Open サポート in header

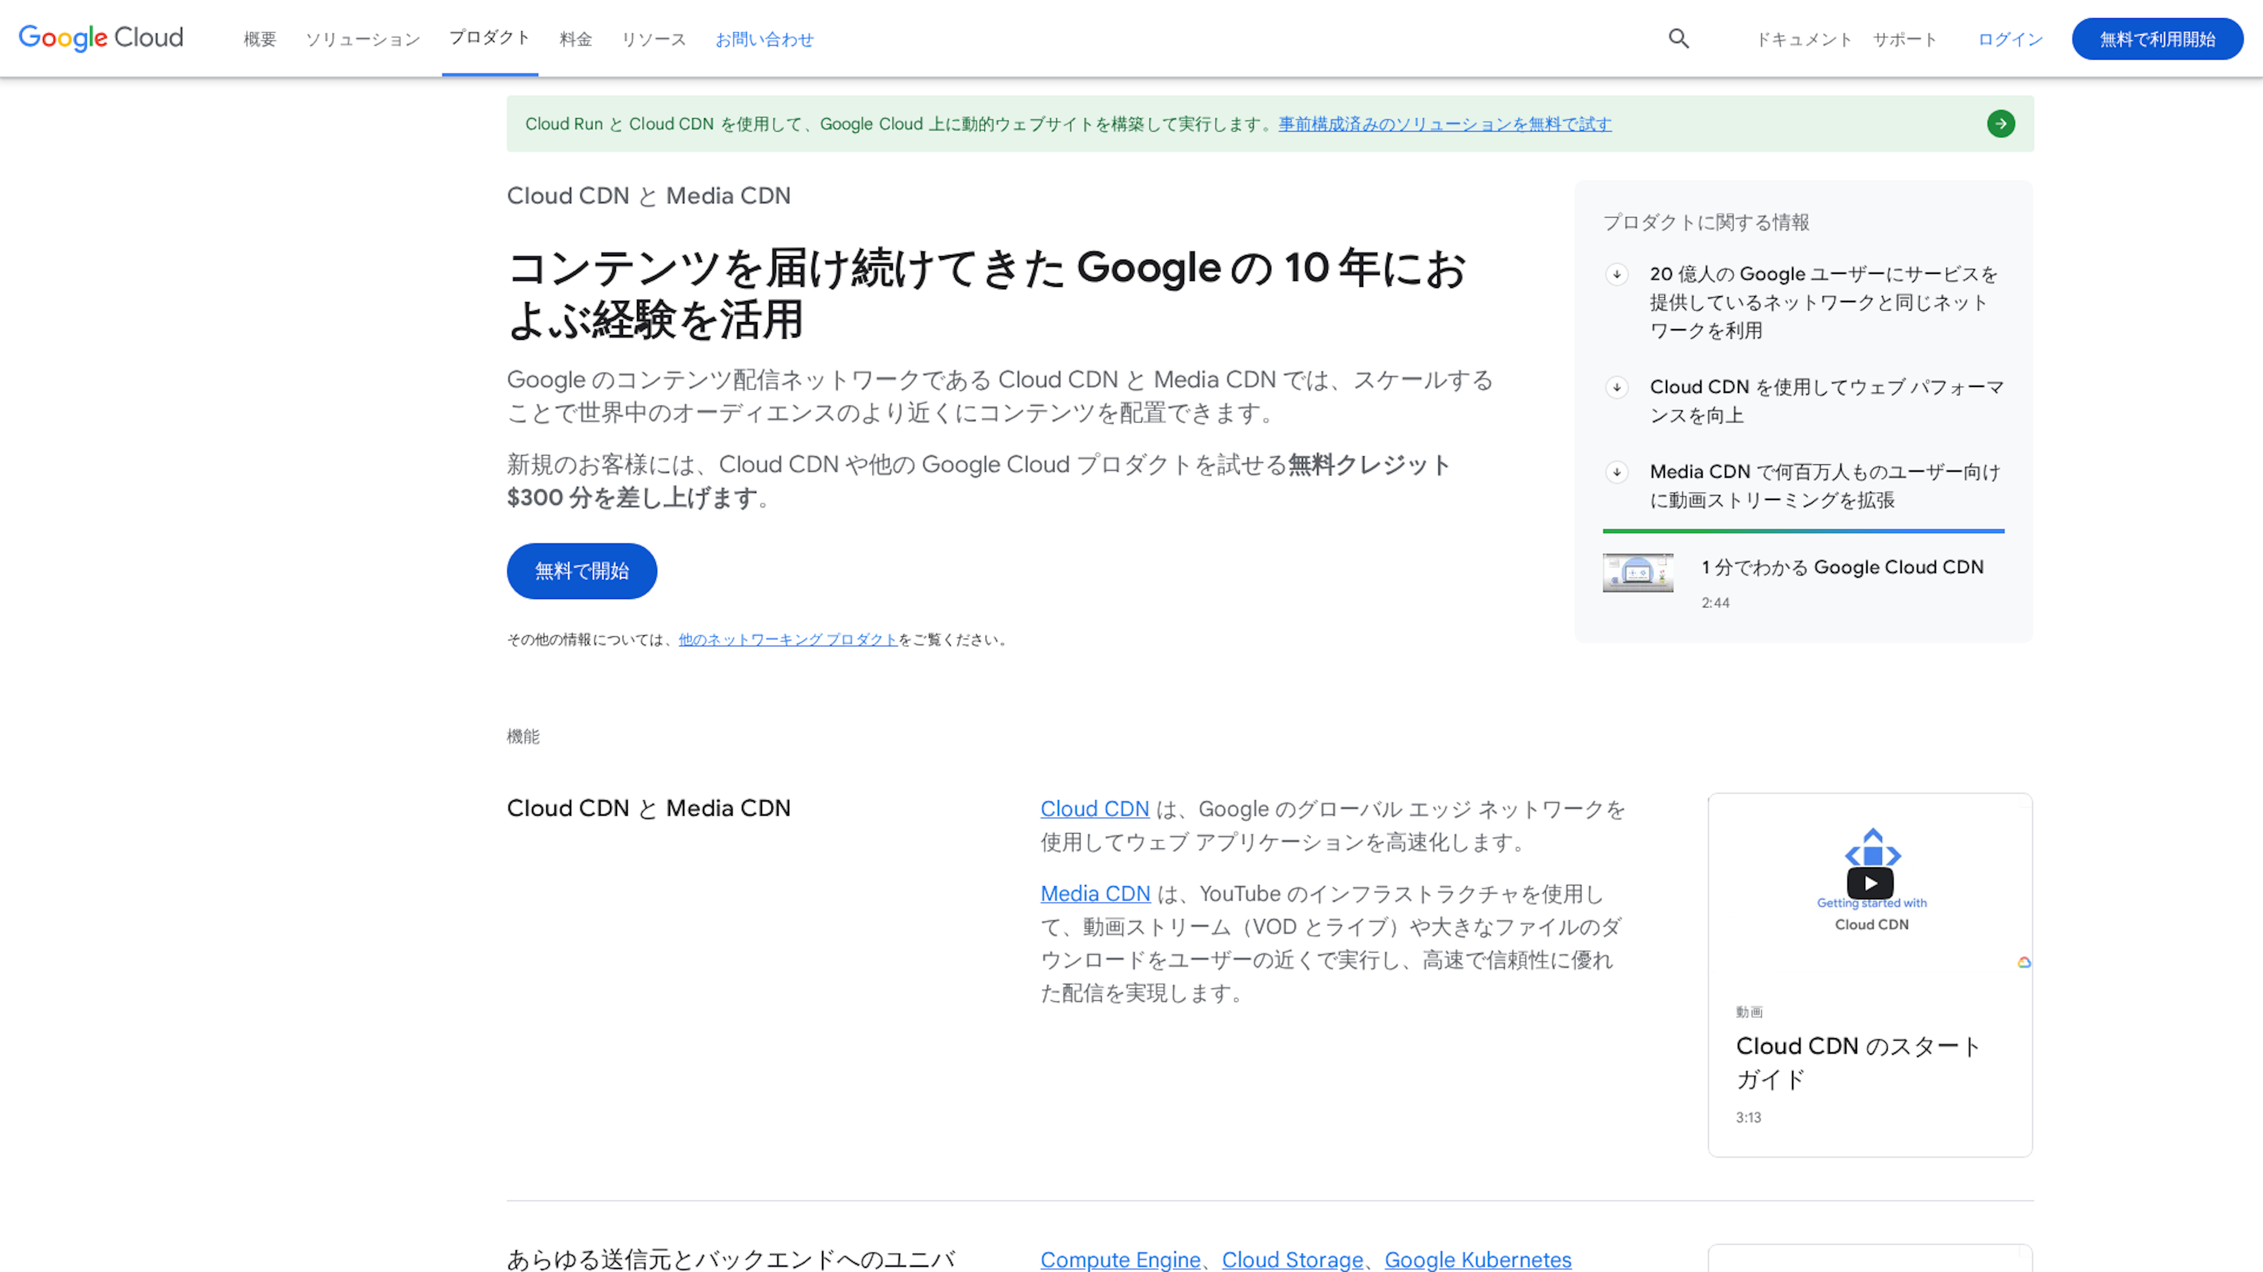[1905, 39]
